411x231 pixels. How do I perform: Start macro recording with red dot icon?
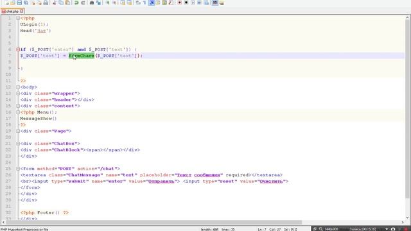[180, 3]
